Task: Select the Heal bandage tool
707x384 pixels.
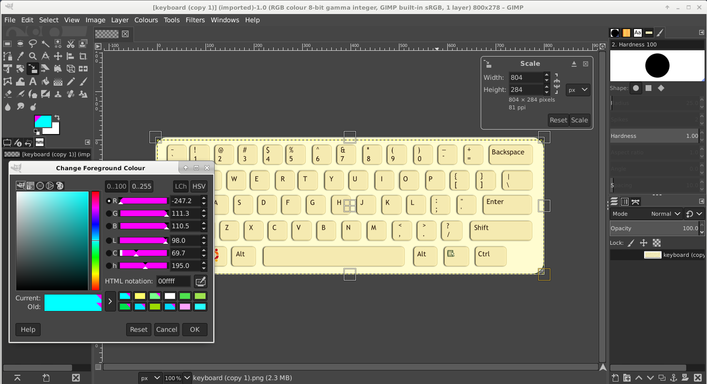Action: (x=70, y=94)
